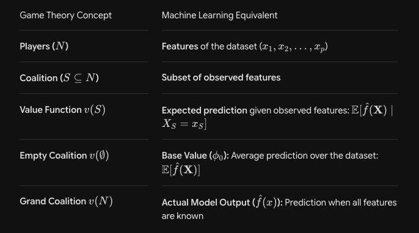The image size is (419, 233).
Task: Click 'Average prediction over the dataset' text
Action: (305, 156)
